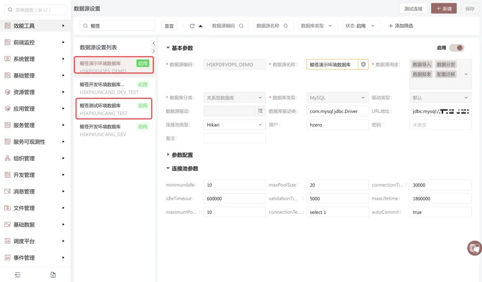Click the 菜单搜索 input box
This screenshot has width=482, height=282.
pyautogui.click(x=35, y=10)
